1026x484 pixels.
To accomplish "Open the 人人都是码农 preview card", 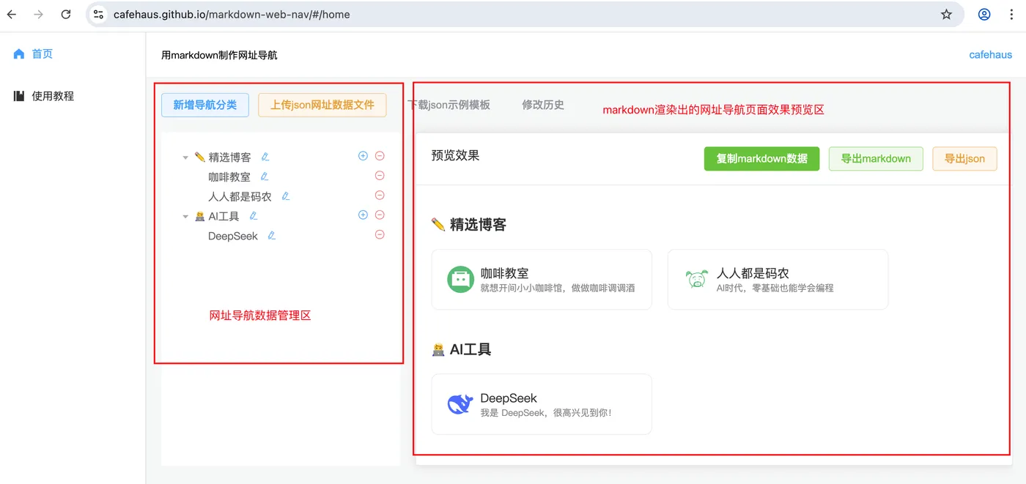I will tap(778, 280).
